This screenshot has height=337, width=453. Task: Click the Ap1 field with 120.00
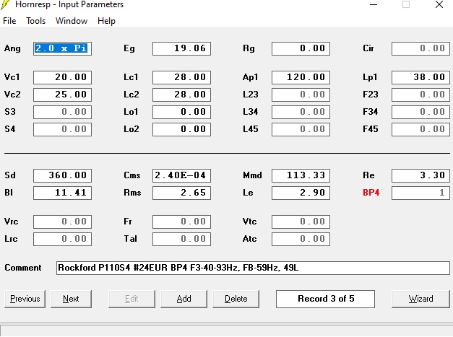[301, 77]
